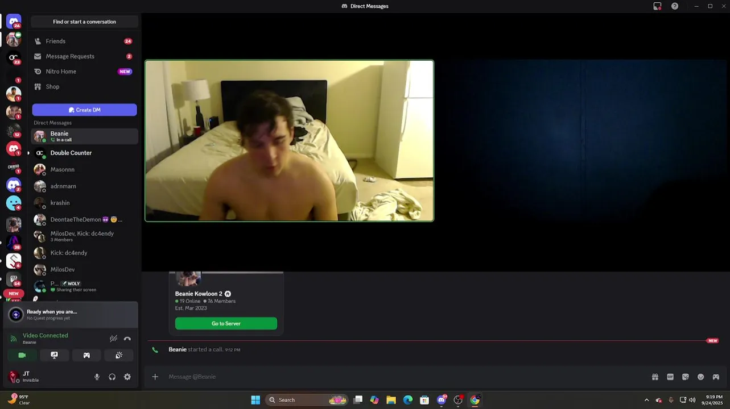Start an activity with the game controller button

(x=86, y=355)
